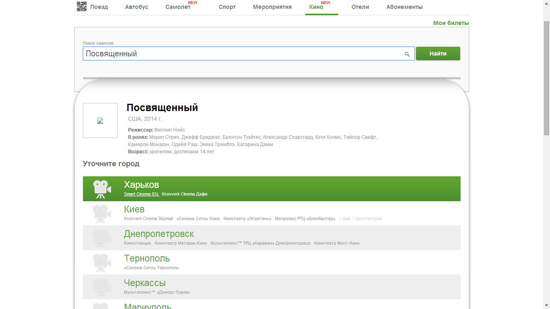Choose Smart Cinema 8½ in Харьков
The width and height of the screenshot is (550, 309).
[x=141, y=194]
